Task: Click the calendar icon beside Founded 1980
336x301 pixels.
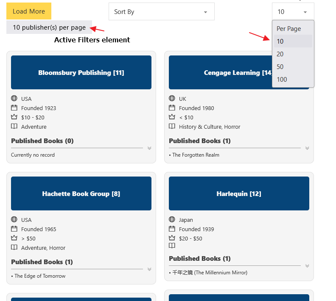Action: (x=172, y=108)
